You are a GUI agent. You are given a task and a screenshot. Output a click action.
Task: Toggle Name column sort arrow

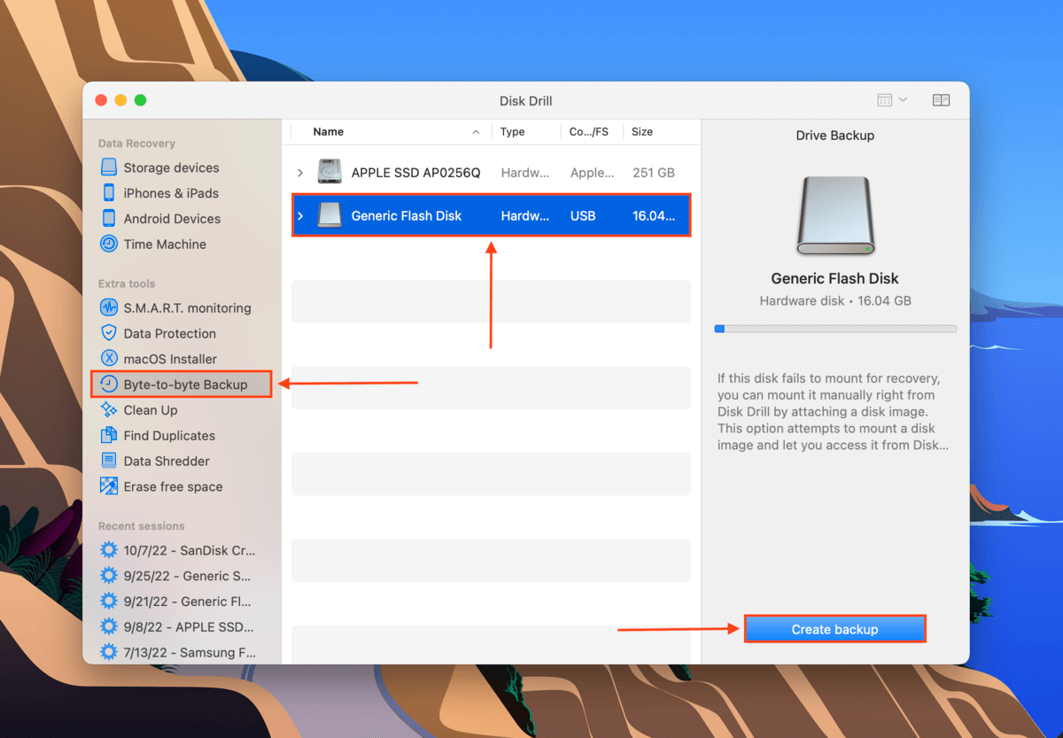pyautogui.click(x=476, y=132)
